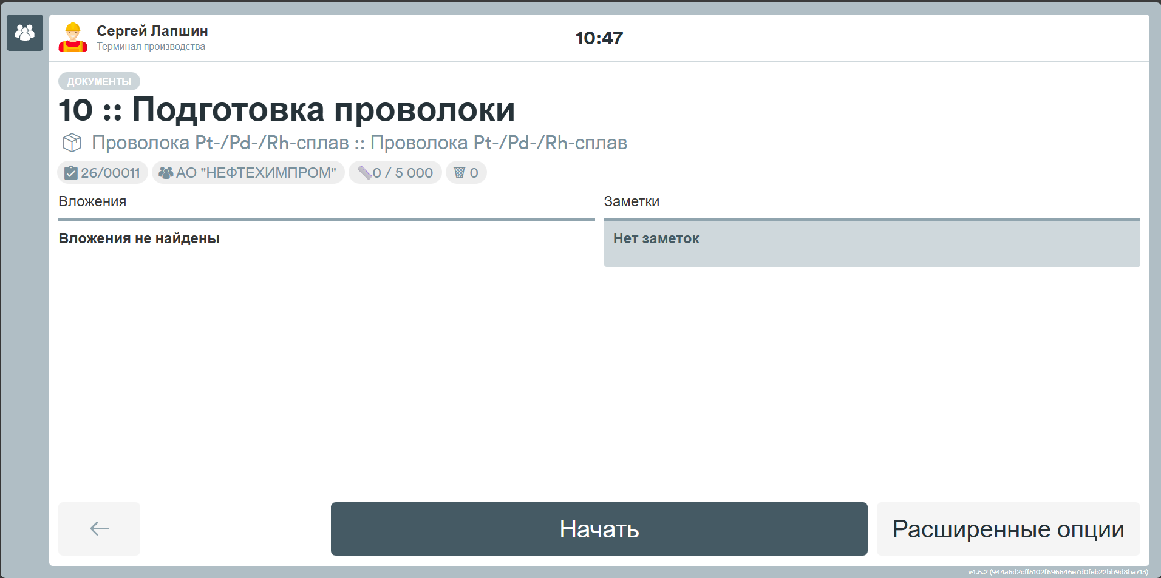Click the customer people icon
The image size is (1161, 578).
(x=166, y=173)
